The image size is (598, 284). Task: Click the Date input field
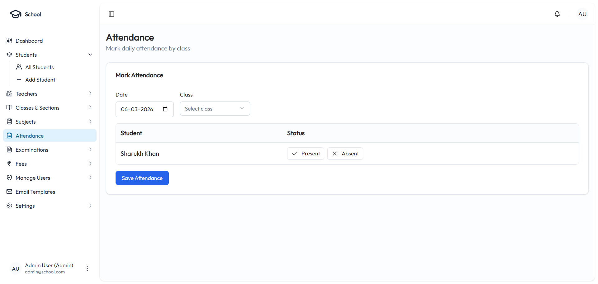coord(139,109)
